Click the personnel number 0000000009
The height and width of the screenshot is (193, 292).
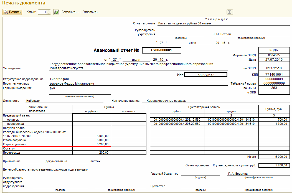pos(274,83)
